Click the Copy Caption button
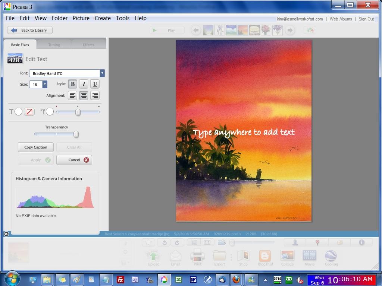Viewport: 382px width, 286px height. pyautogui.click(x=35, y=147)
